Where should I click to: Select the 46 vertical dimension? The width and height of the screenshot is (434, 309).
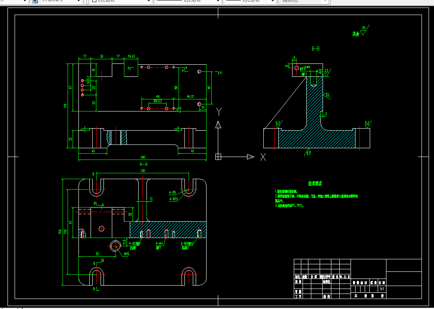[209, 88]
